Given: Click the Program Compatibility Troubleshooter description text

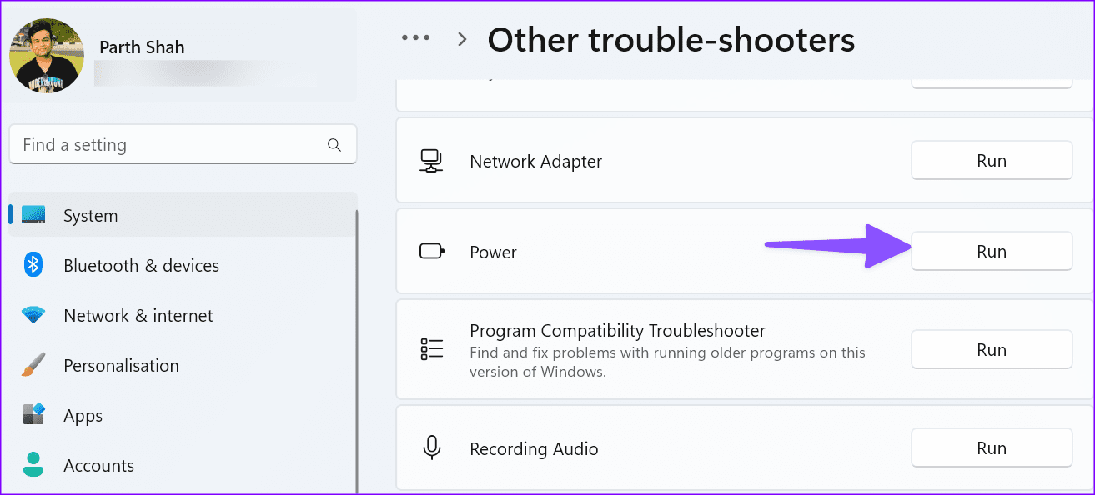Looking at the screenshot, I should (668, 362).
